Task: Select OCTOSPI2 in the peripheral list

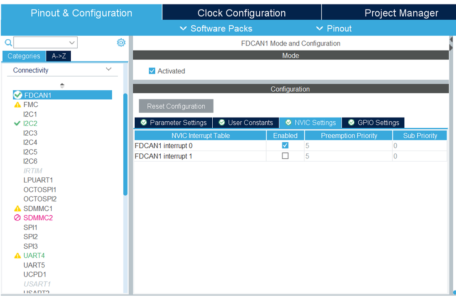Action: click(40, 199)
